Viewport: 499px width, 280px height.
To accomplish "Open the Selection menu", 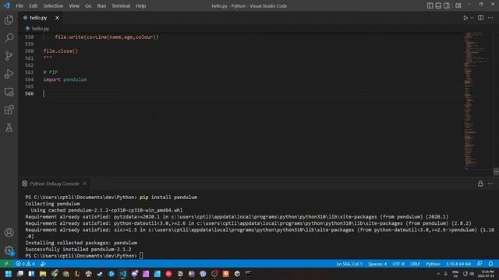I will coord(53,5).
